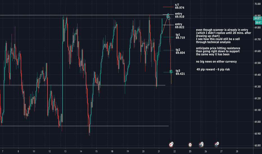
Task: Select the s/l 69.974 label
Action: click(179, 6)
